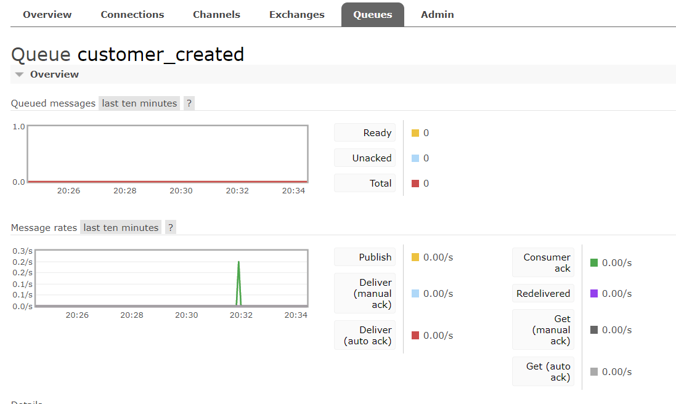This screenshot has width=676, height=404.
Task: Click the dark gray Get manual ack swatch
Action: pos(594,330)
